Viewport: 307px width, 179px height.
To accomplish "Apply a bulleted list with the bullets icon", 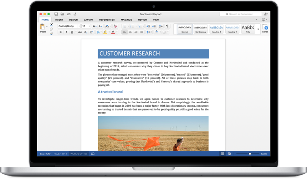I will coord(124,26).
